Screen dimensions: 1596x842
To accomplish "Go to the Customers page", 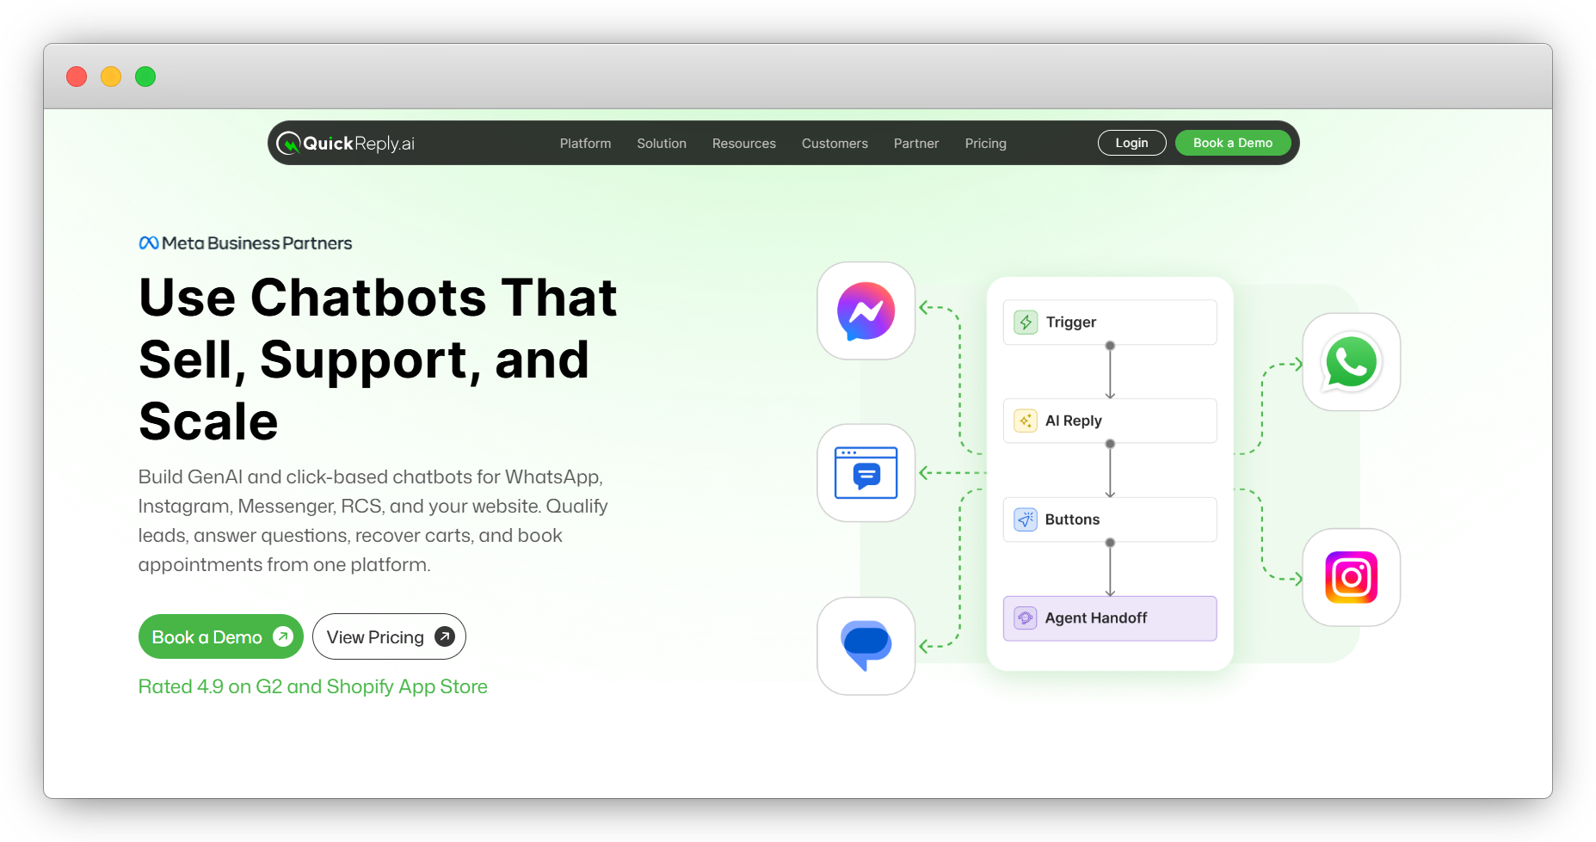I will pos(835,144).
